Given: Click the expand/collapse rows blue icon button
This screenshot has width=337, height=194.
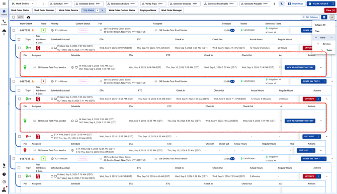Looking at the screenshot, I should click(x=324, y=17).
